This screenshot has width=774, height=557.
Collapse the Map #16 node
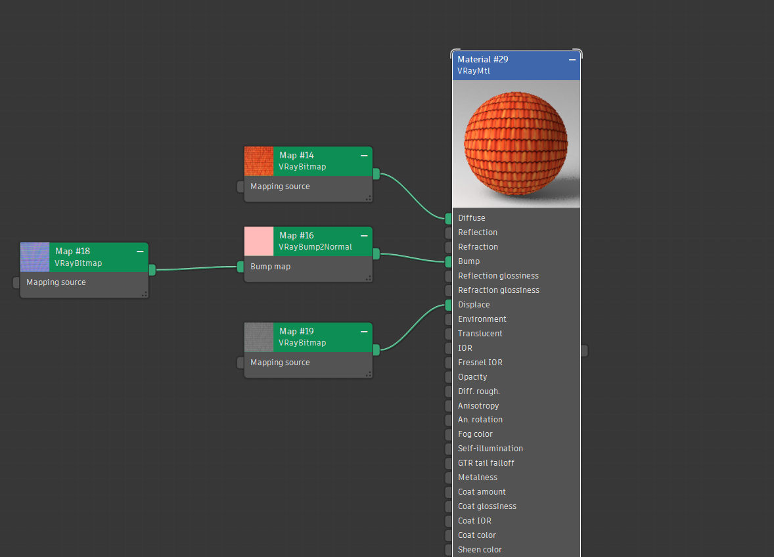(x=364, y=236)
